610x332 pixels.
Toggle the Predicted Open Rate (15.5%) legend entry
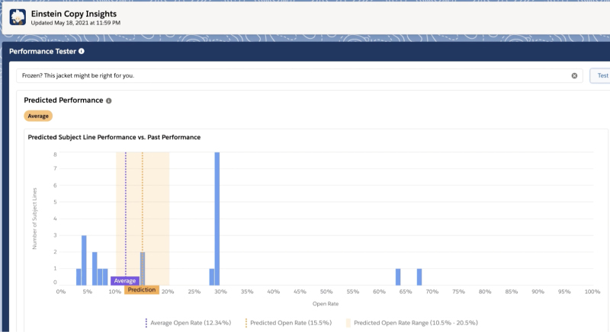288,323
